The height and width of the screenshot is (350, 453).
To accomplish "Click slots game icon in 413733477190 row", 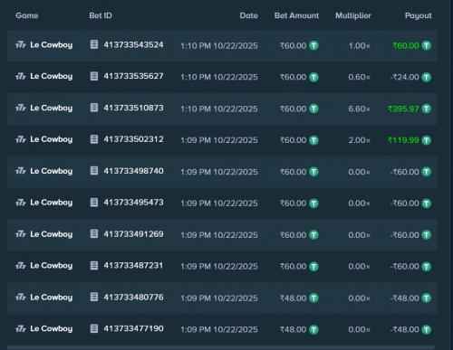I will click(21, 329).
